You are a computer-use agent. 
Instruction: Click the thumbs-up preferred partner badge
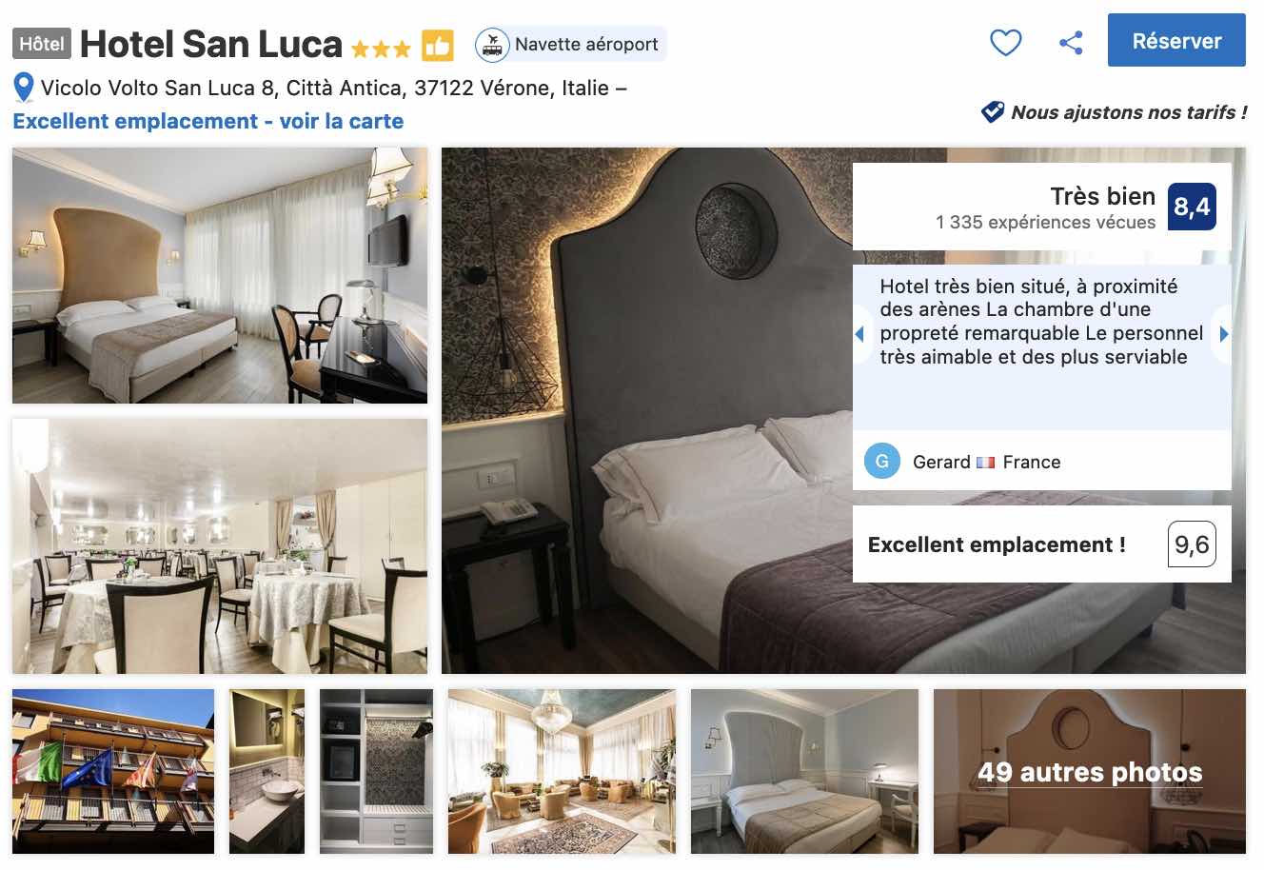(438, 45)
